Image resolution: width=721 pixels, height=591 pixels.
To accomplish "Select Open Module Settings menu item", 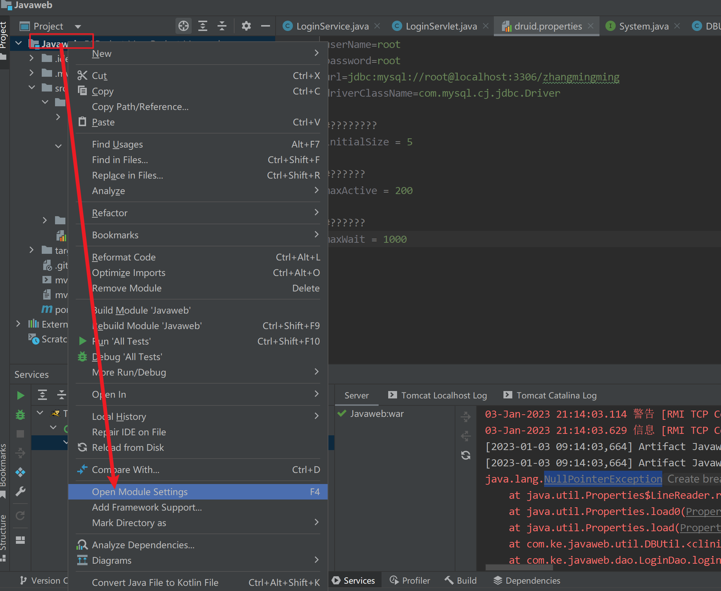I will (x=140, y=492).
